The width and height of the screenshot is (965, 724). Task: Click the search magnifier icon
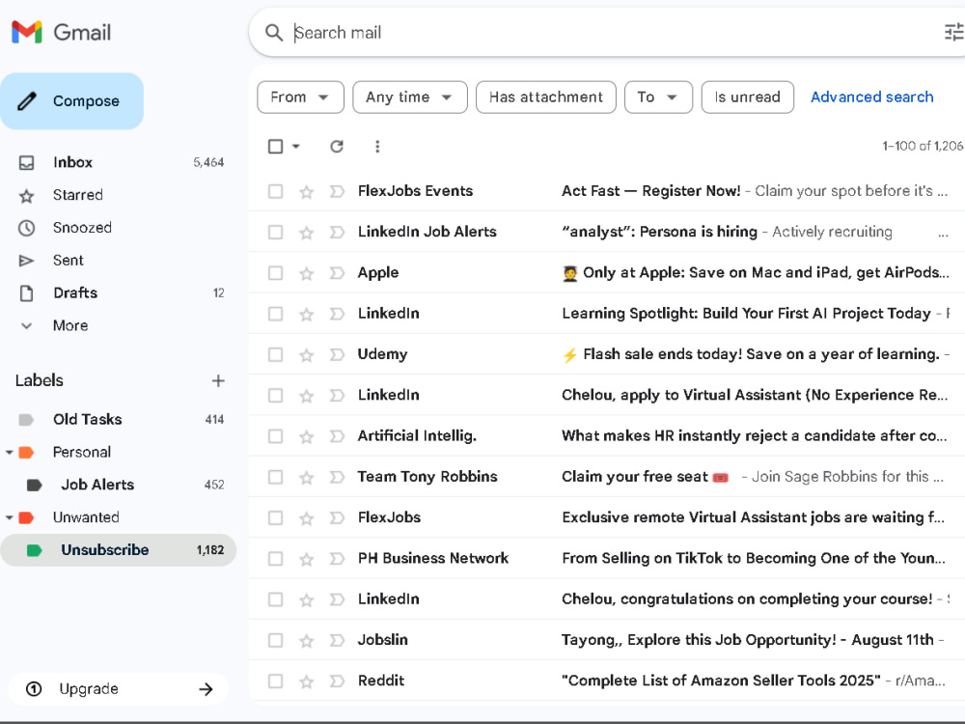pyautogui.click(x=274, y=33)
